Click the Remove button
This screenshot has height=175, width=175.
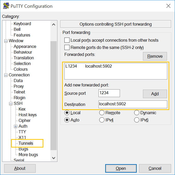(155, 56)
